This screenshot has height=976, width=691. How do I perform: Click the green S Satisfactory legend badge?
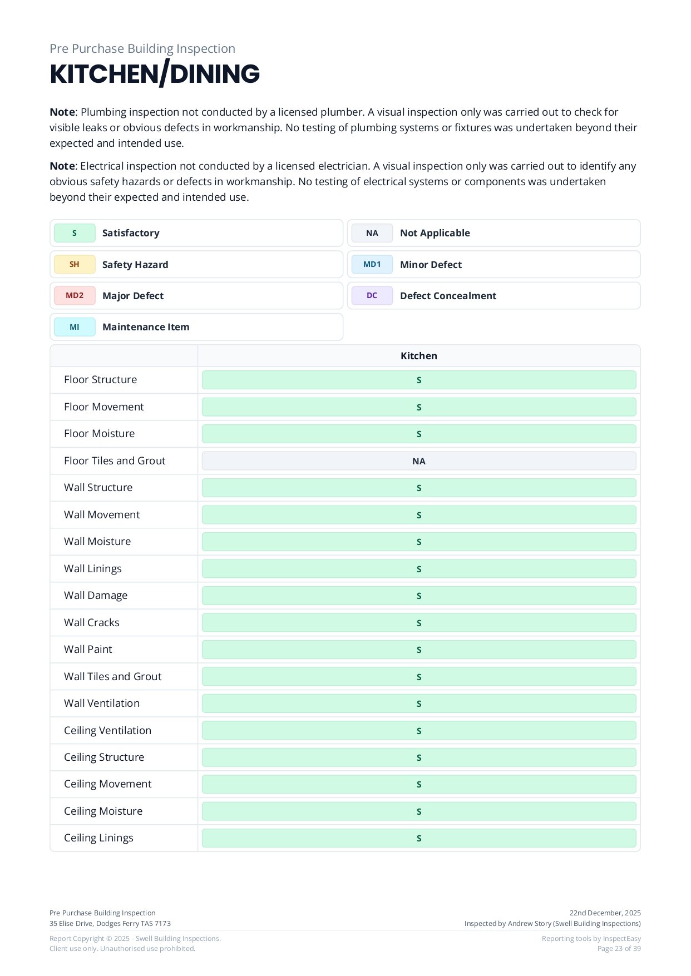(75, 233)
